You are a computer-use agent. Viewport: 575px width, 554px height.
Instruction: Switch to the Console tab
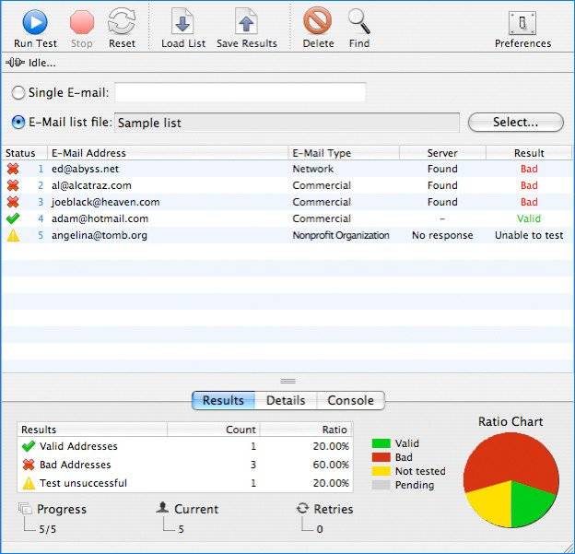[x=350, y=400]
